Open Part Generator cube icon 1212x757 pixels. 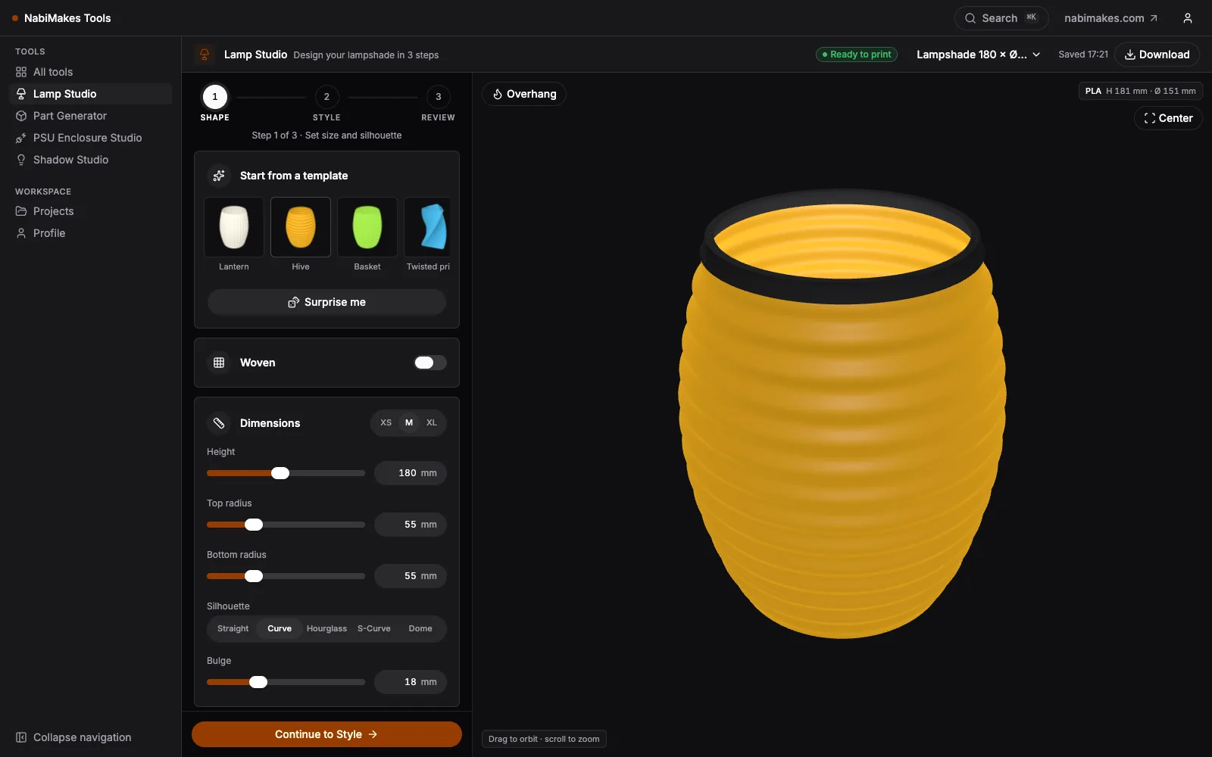click(21, 116)
